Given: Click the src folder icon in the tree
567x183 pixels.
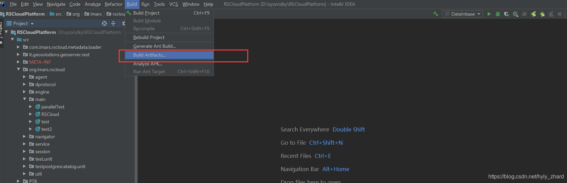Looking at the screenshot, I should 19,40.
